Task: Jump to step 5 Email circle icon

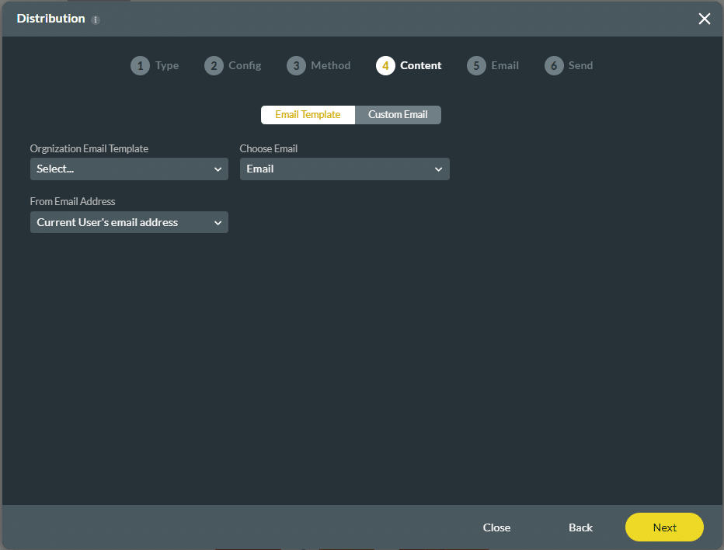Action: 476,65
